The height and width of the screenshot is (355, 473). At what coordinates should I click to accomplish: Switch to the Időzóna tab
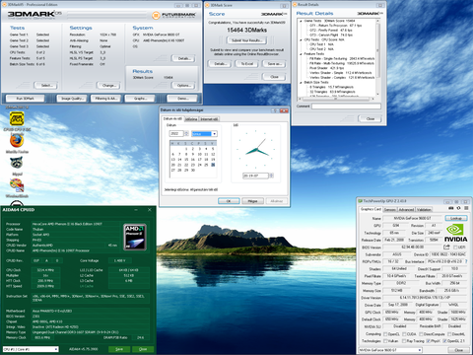191,119
